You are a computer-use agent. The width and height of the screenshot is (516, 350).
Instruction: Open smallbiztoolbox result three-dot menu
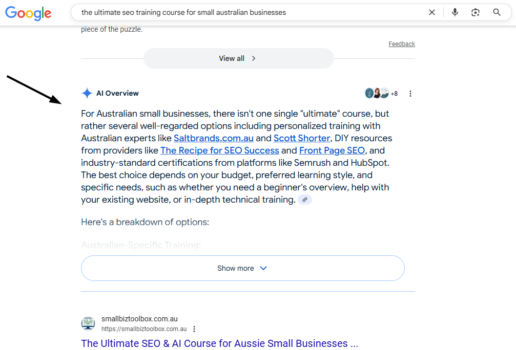[x=194, y=329]
